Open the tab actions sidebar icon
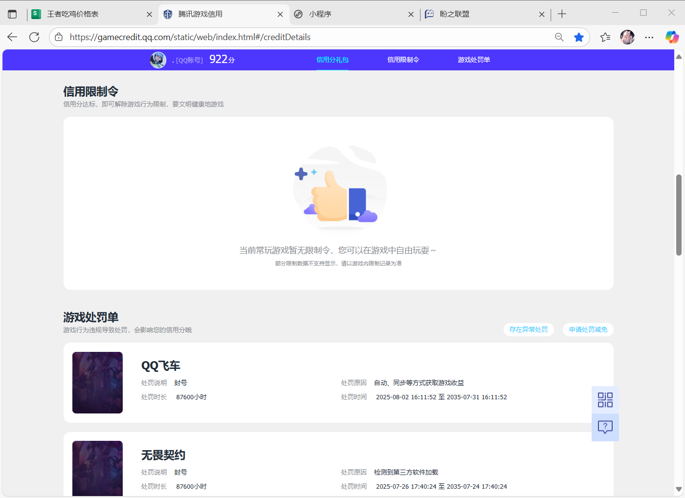685x498 pixels. coord(12,14)
